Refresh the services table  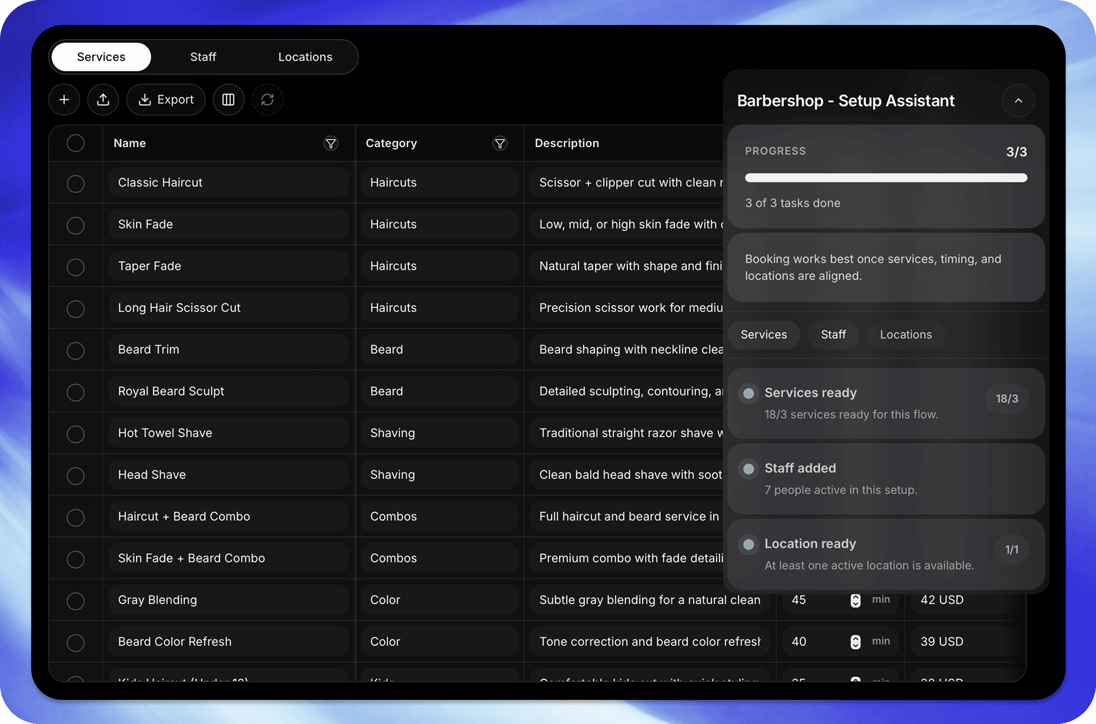click(268, 100)
